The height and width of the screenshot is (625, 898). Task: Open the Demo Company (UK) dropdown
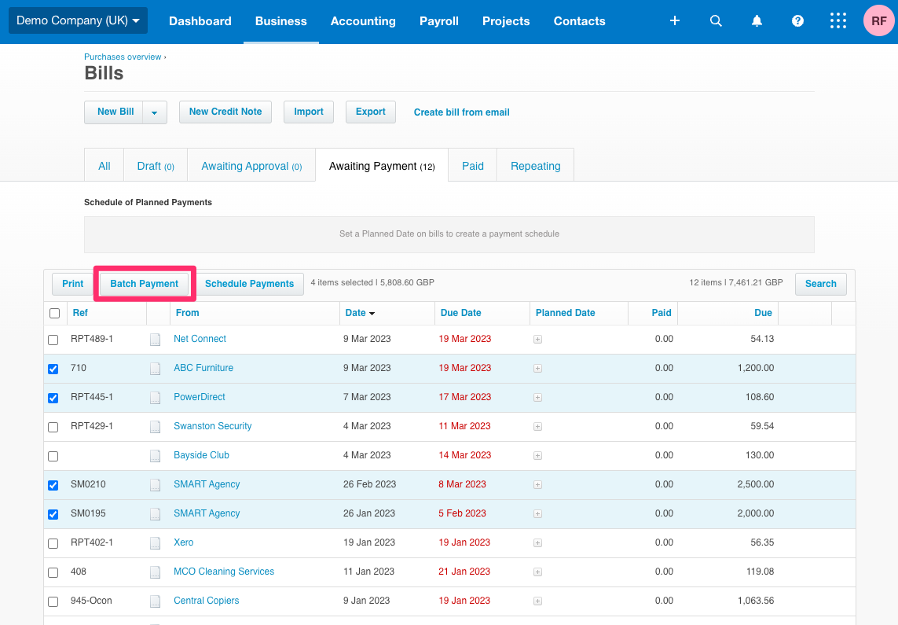point(77,20)
